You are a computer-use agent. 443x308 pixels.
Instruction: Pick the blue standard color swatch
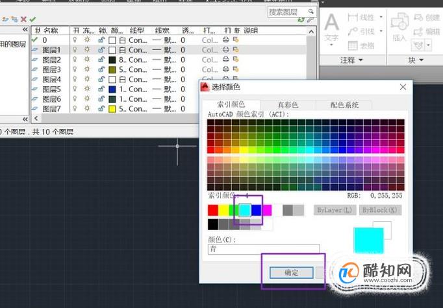pyautogui.click(x=256, y=210)
